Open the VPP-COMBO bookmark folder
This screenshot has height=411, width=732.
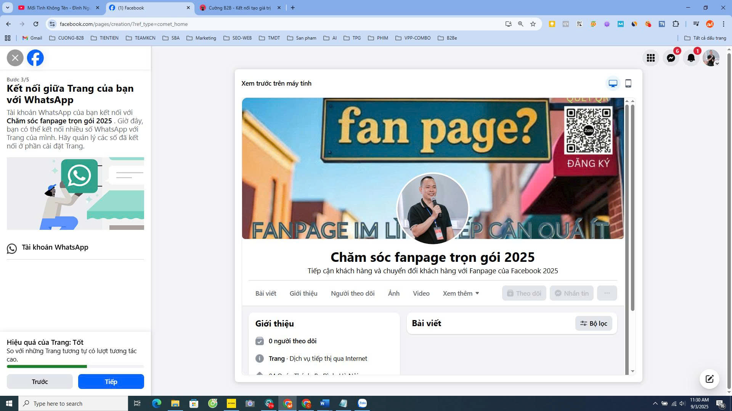tap(413, 38)
